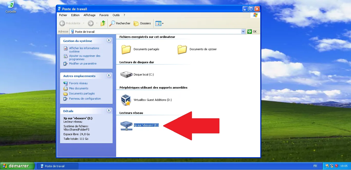Viewport: 351px width, 170px height.
Task: Open the Affichage menu
Action: (x=89, y=15)
